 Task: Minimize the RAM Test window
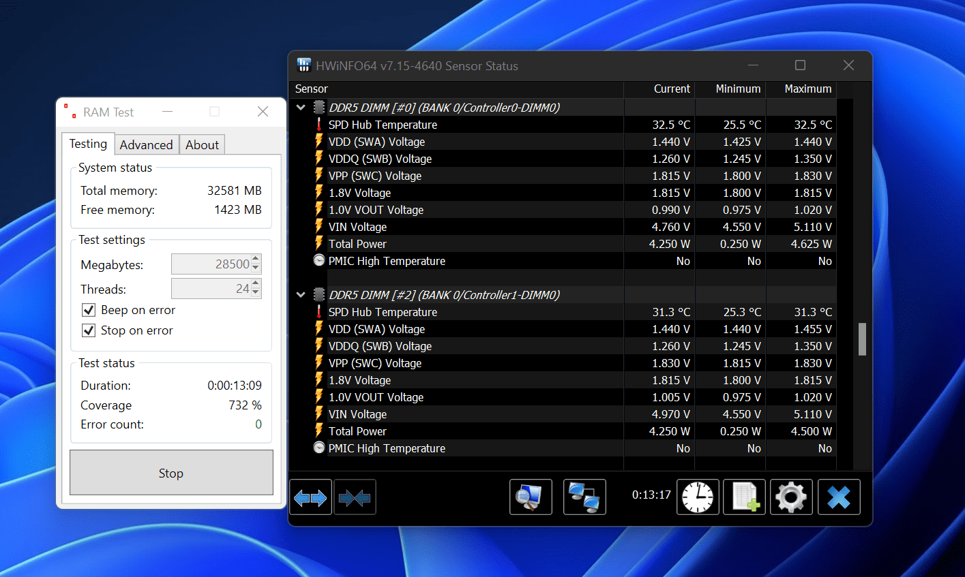167,111
